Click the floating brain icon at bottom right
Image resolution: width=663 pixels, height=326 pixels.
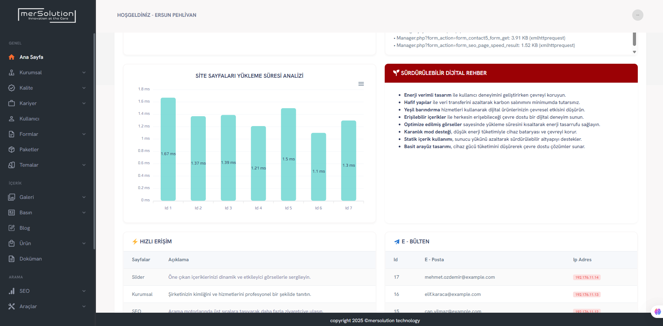click(x=657, y=311)
